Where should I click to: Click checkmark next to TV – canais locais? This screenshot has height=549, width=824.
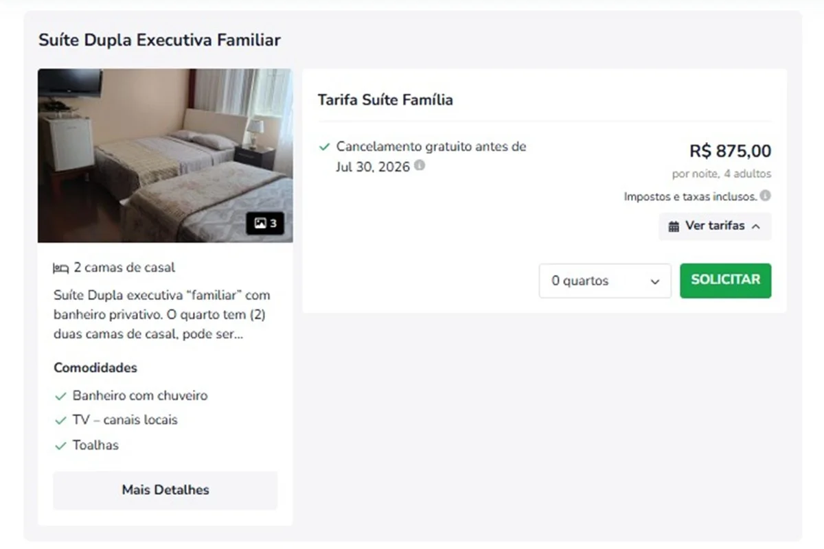coord(60,420)
